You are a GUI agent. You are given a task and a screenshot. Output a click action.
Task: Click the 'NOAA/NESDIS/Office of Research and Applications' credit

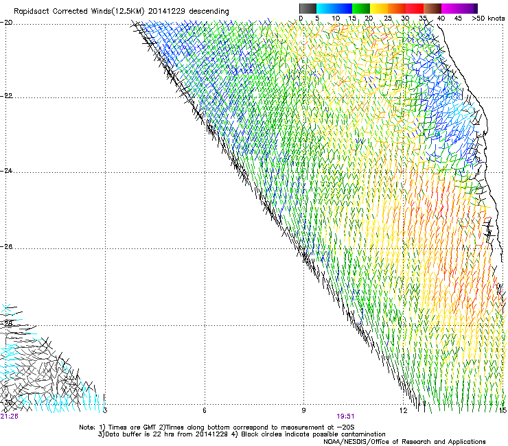404,442
